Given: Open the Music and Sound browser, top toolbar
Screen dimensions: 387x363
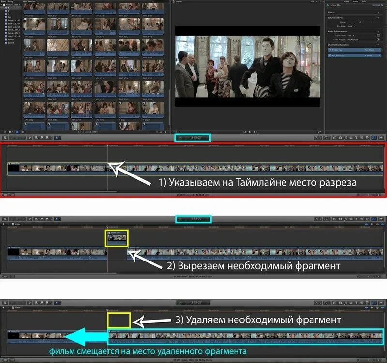Looking at the screenshot, I should [345, 138].
